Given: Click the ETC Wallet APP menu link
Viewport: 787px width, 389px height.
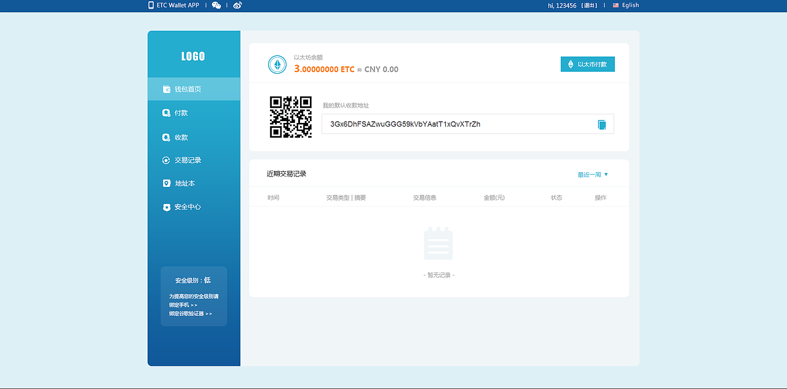Looking at the screenshot, I should [177, 5].
